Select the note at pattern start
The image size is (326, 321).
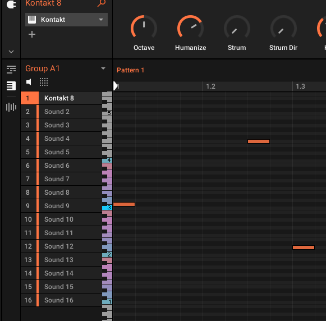tap(124, 204)
